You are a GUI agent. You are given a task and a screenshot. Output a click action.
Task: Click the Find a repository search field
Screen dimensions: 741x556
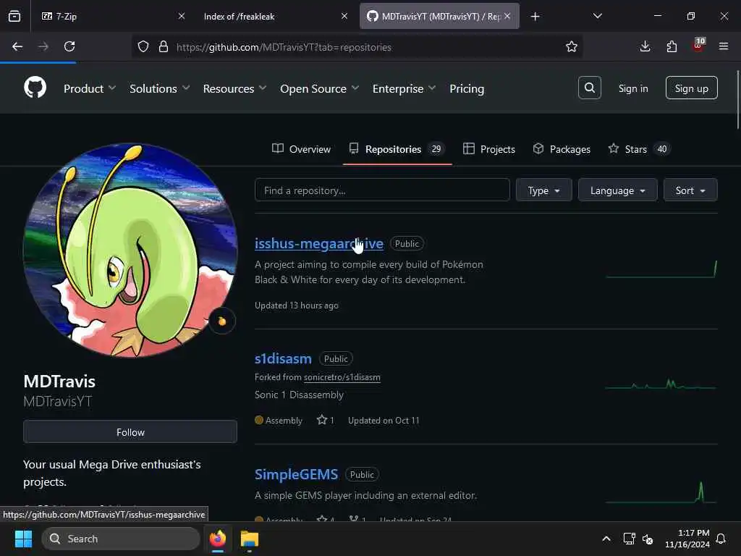pyautogui.click(x=382, y=190)
